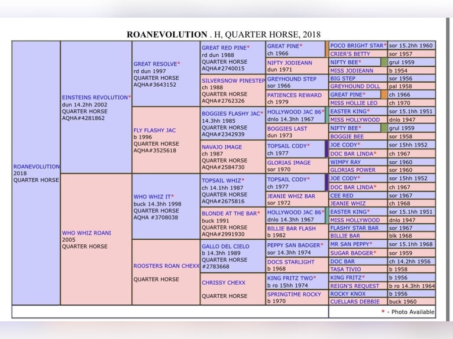
Task: Open the GLORIAS POWER link
Action: pos(352,170)
